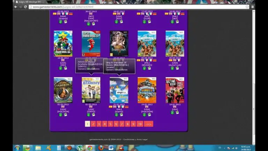Click the volume icon in system tray
268x151 pixels.
[x=237, y=148]
